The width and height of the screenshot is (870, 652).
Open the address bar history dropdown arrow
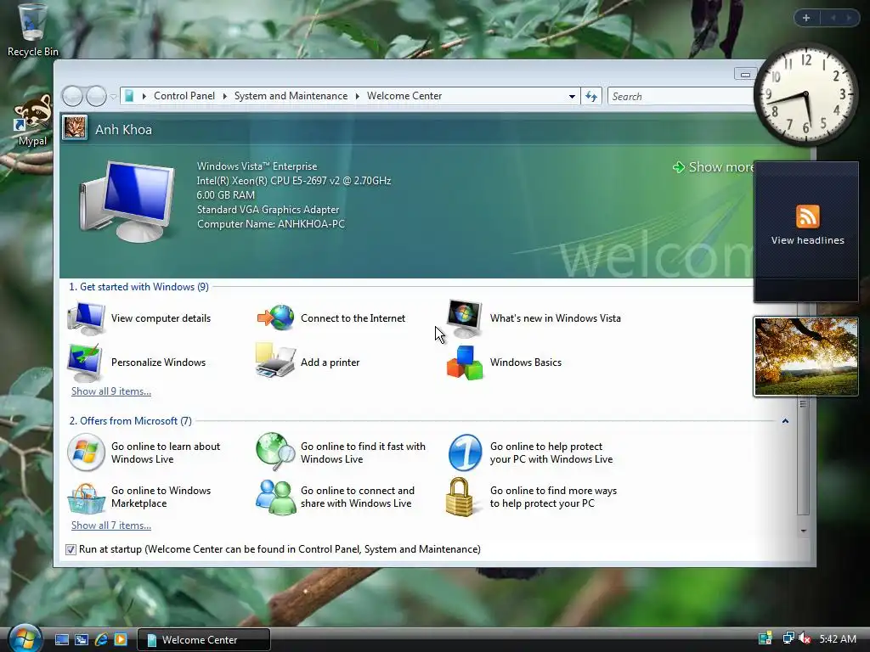(x=572, y=97)
